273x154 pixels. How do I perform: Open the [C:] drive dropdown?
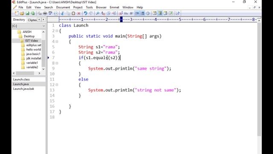[44, 26]
